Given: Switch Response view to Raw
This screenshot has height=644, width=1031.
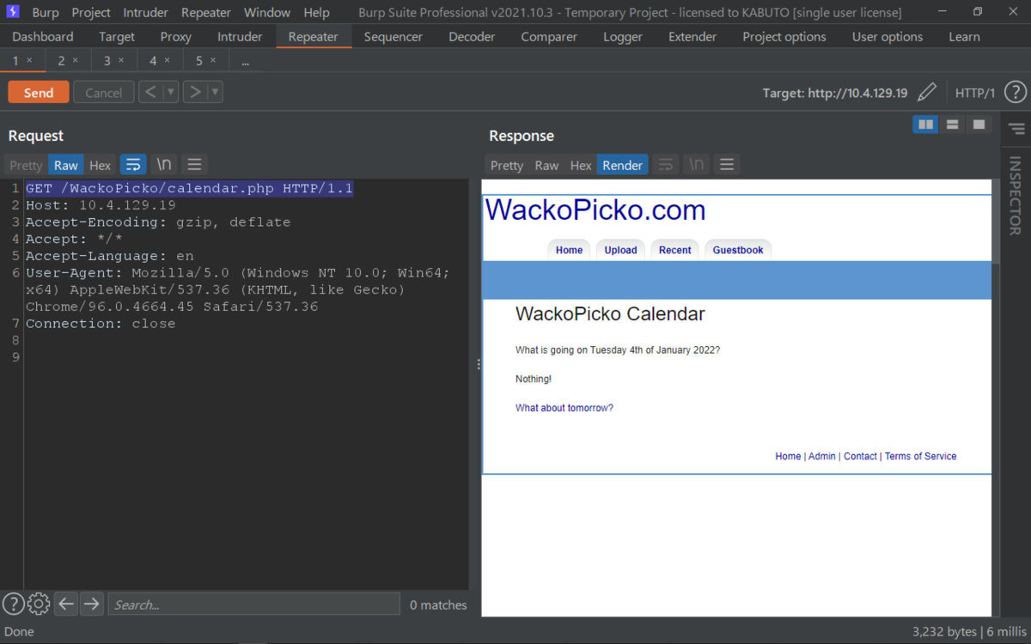Looking at the screenshot, I should click(546, 165).
